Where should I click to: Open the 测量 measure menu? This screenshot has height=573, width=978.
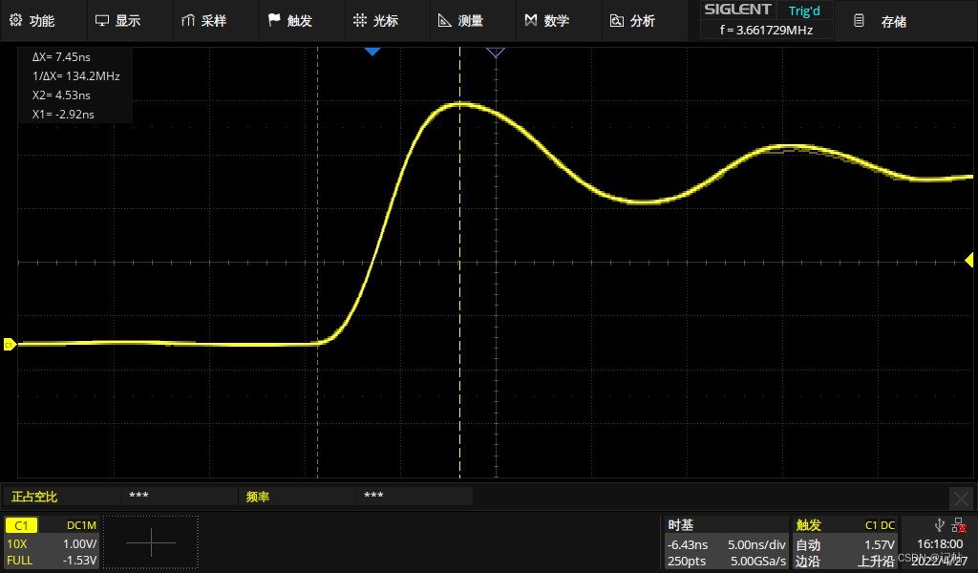[471, 21]
